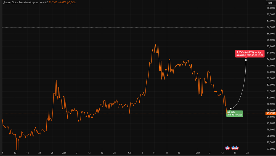Click the 81,5000 price scale label

click(271, 91)
